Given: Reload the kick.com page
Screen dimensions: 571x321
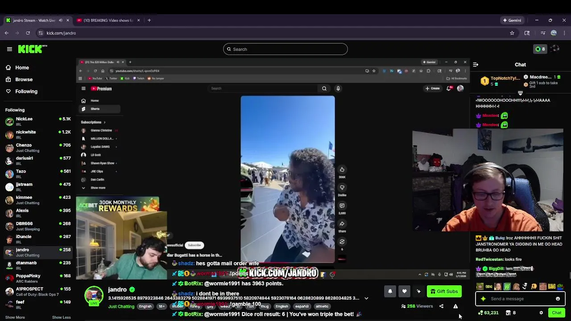Looking at the screenshot, I should point(28,33).
